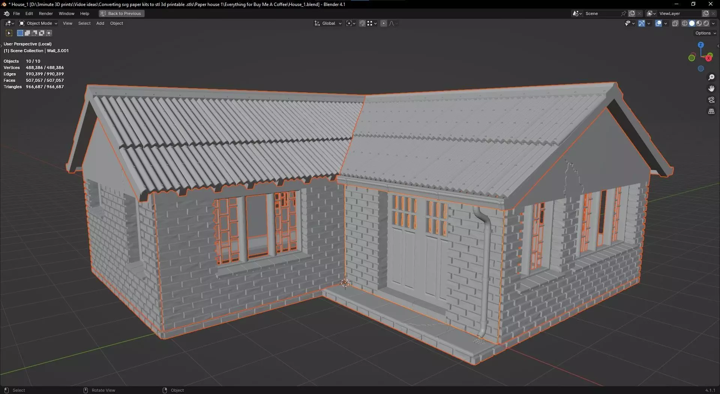Open the Global transform orientation dropdown
The image size is (720, 394).
point(328,23)
